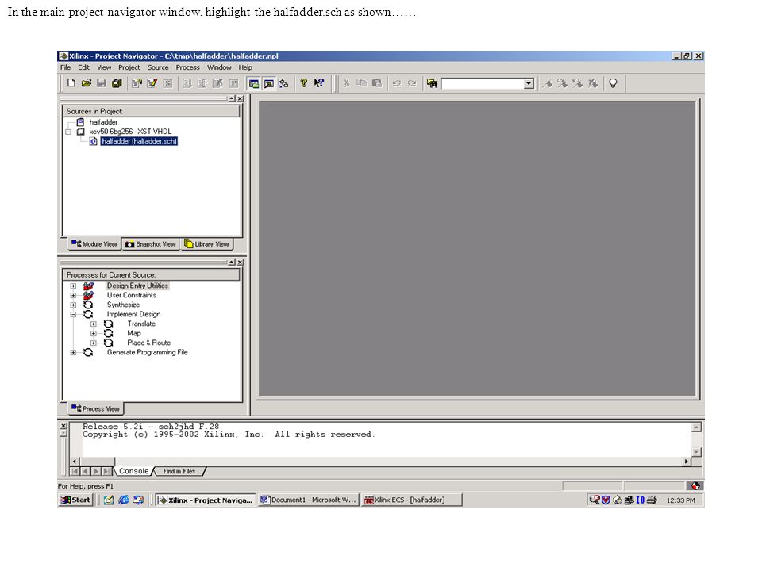The height and width of the screenshot is (571, 762).
Task: Open the Project menu
Action: (129, 67)
